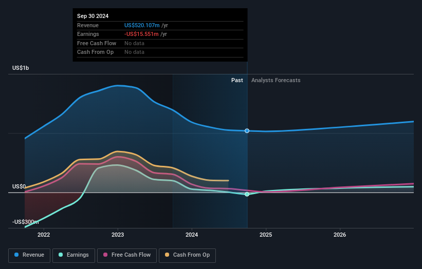The height and width of the screenshot is (269, 422).
Task: Toggle the Free Cash Flow legend button
Action: pyautogui.click(x=127, y=255)
